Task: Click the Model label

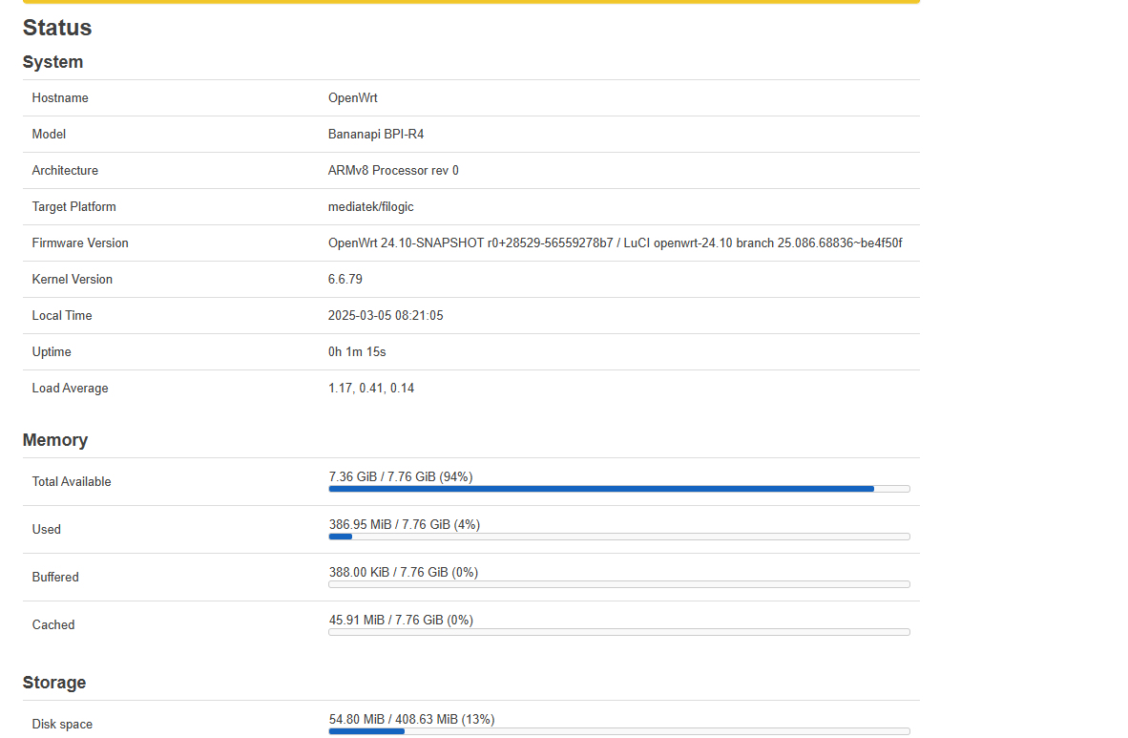Action: point(49,134)
